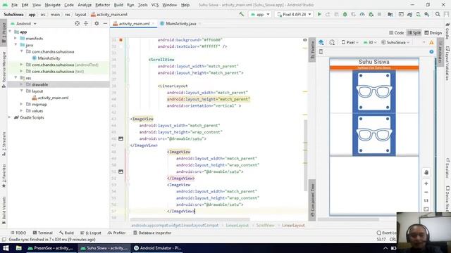Expand the mipmap folder
Screen dimensions: 451x253
click(22, 104)
